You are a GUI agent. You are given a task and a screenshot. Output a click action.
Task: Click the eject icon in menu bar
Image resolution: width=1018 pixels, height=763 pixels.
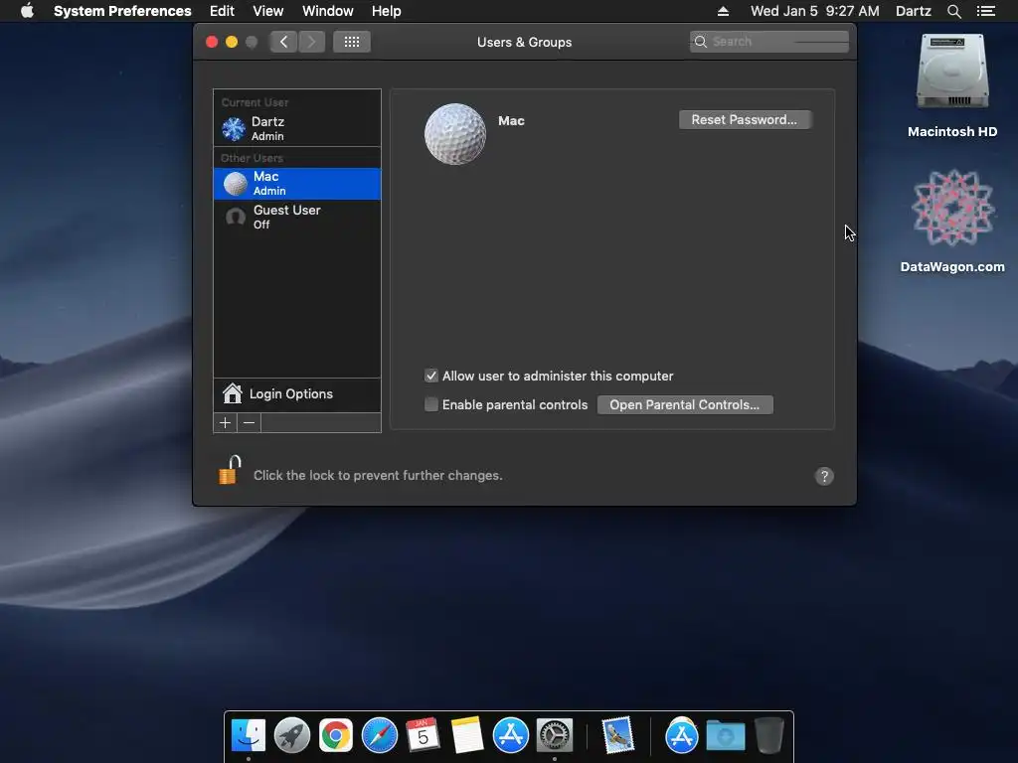pos(723,11)
